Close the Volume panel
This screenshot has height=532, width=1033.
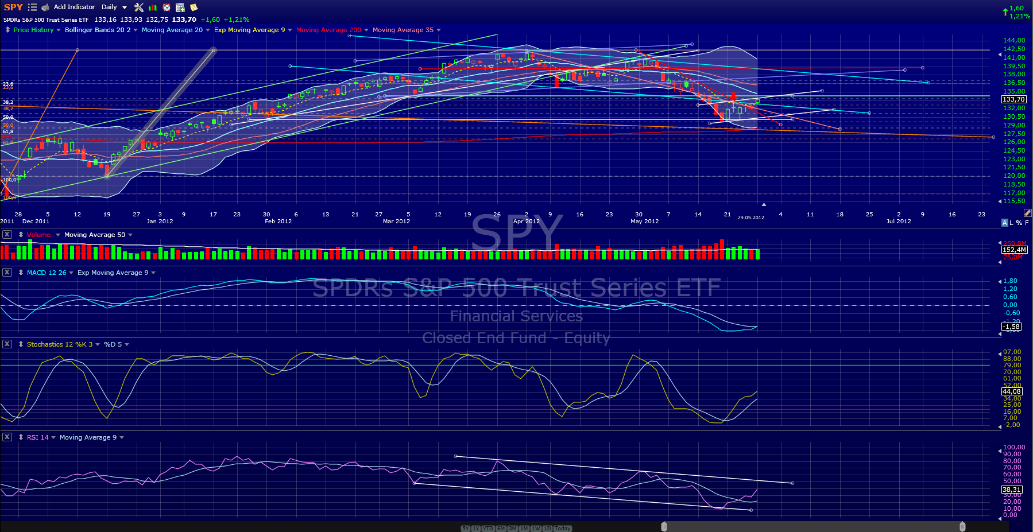[7, 234]
